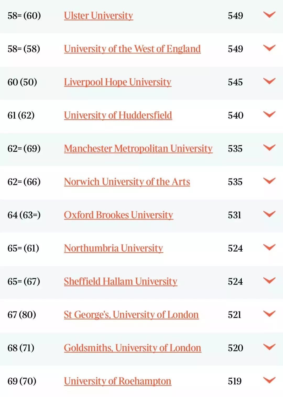283x397 pixels.
Task: Follow the Liverpool Hope University link
Action: click(118, 82)
